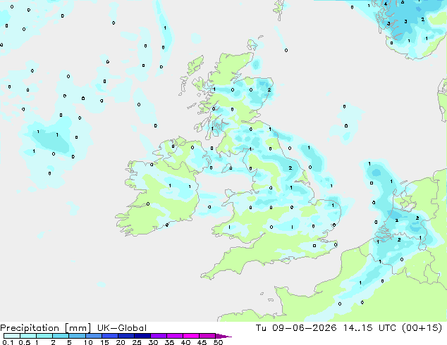Click the '0.1' legend scale label

[x=8, y=342]
